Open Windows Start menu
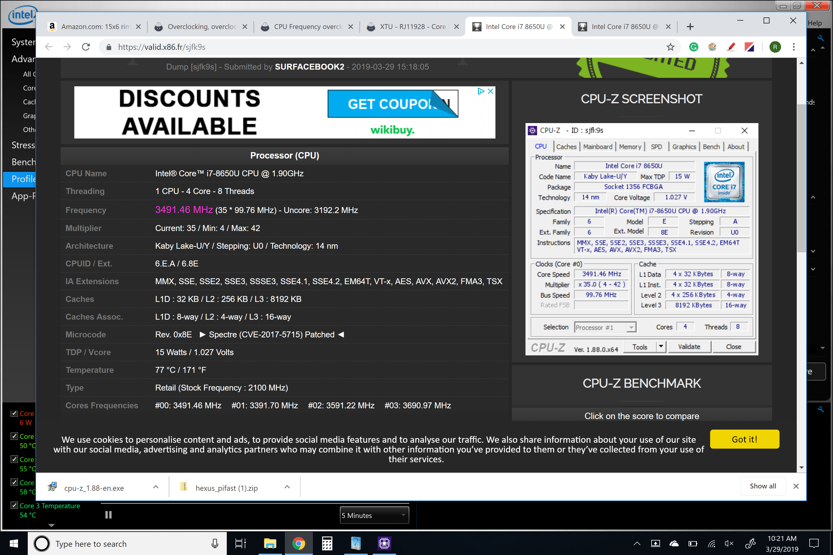The width and height of the screenshot is (833, 555). click(x=14, y=543)
